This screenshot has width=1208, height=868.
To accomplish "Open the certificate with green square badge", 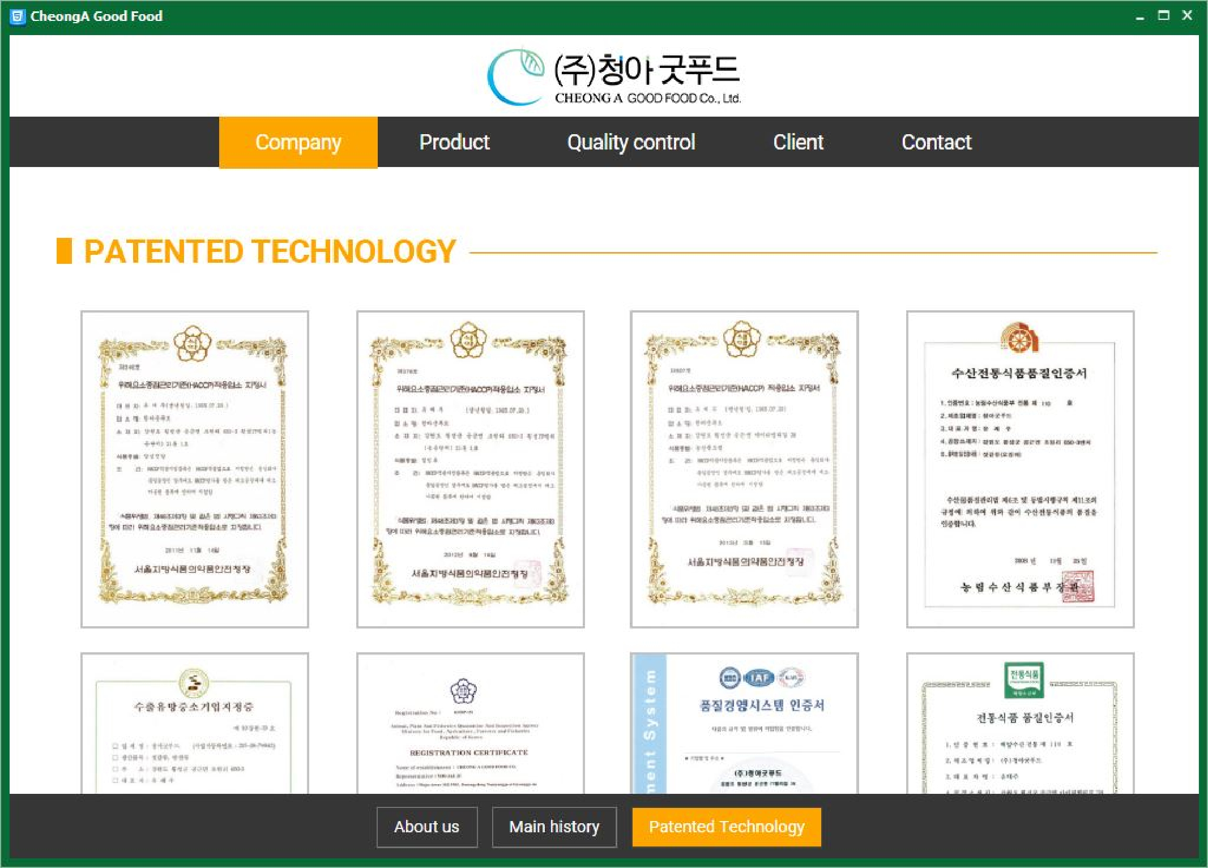I will [x=1020, y=723].
